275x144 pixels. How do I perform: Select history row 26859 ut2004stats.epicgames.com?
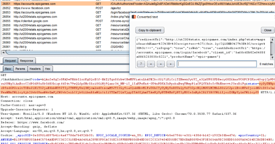(x=65, y=38)
